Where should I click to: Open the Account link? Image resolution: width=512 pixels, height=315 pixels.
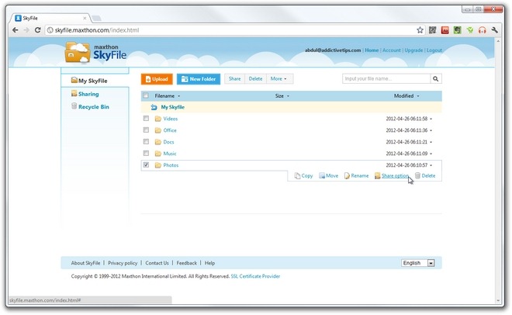[392, 50]
